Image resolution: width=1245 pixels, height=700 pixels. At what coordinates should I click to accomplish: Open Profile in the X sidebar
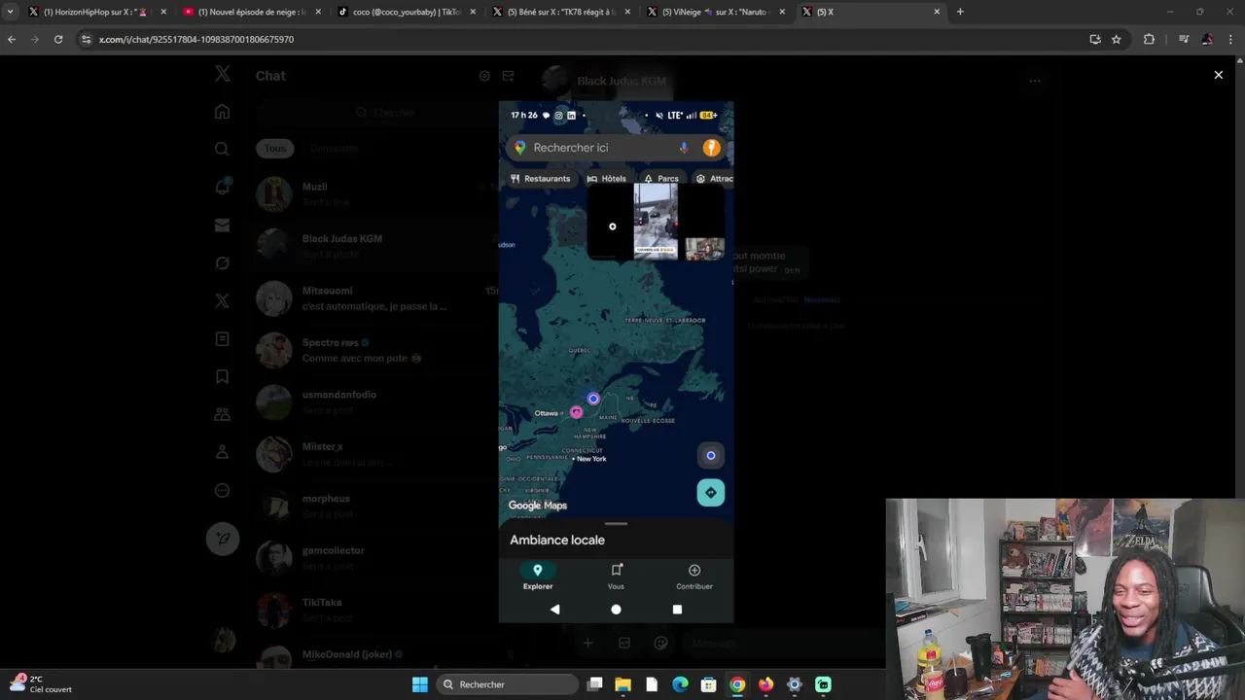[x=222, y=452]
